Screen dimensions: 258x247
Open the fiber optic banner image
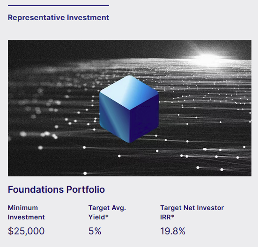[x=130, y=108]
